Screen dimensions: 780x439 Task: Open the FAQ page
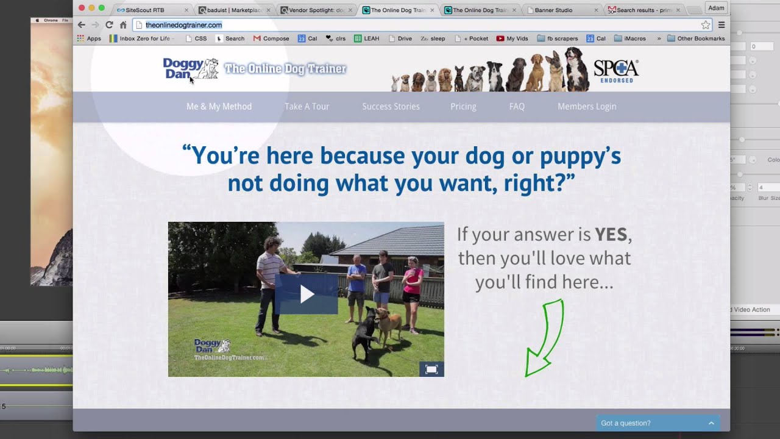517,107
